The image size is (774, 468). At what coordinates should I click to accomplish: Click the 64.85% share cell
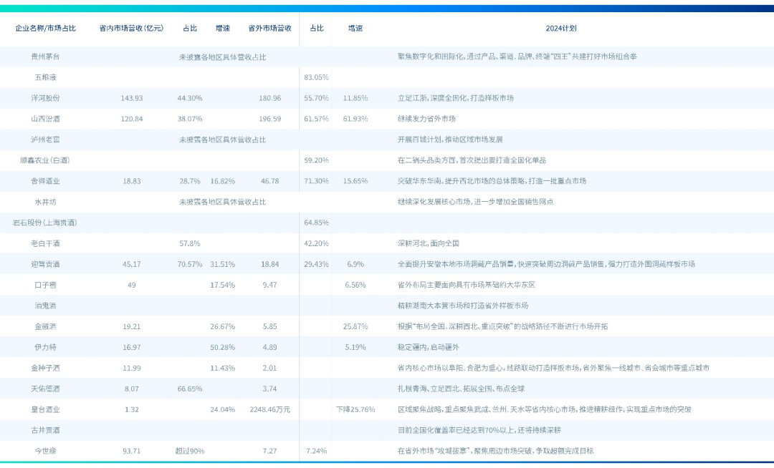tap(317, 222)
